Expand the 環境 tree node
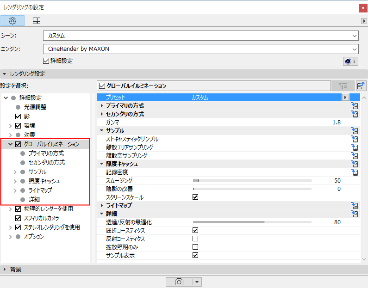The width and height of the screenshot is (368, 288). click(x=10, y=126)
